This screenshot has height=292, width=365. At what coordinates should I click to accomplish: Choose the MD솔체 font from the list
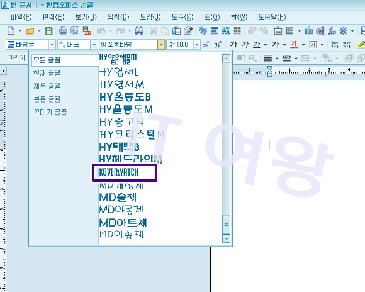tap(118, 198)
